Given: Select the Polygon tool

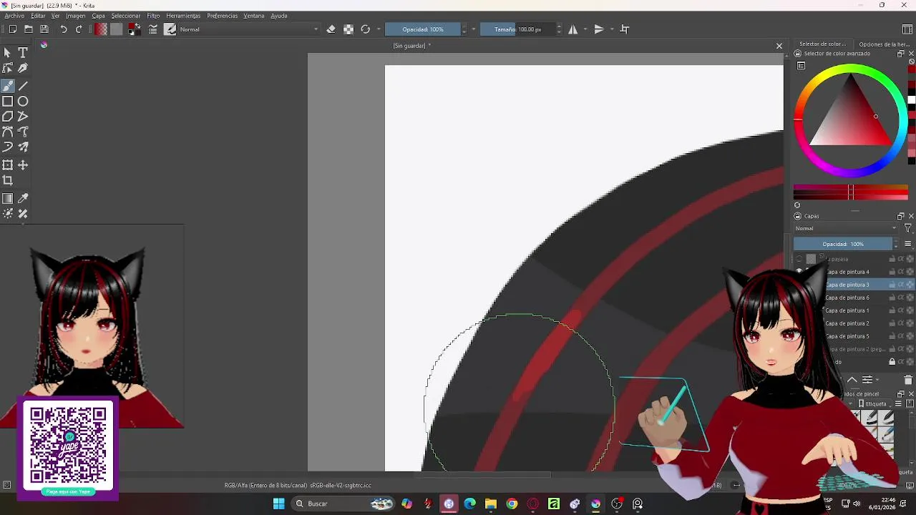Looking at the screenshot, I should point(7,117).
